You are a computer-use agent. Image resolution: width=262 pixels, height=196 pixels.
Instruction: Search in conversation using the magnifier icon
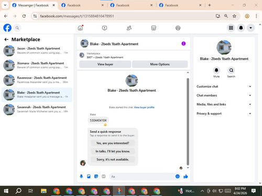pos(231,70)
